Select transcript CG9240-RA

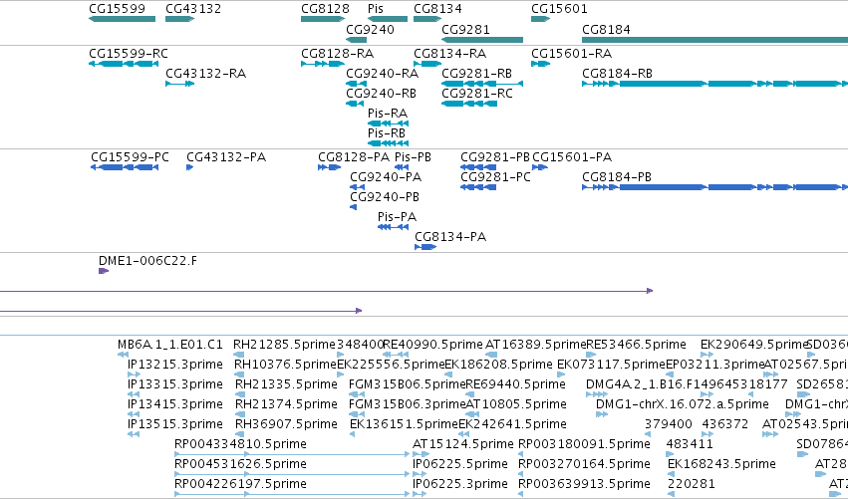click(357, 84)
